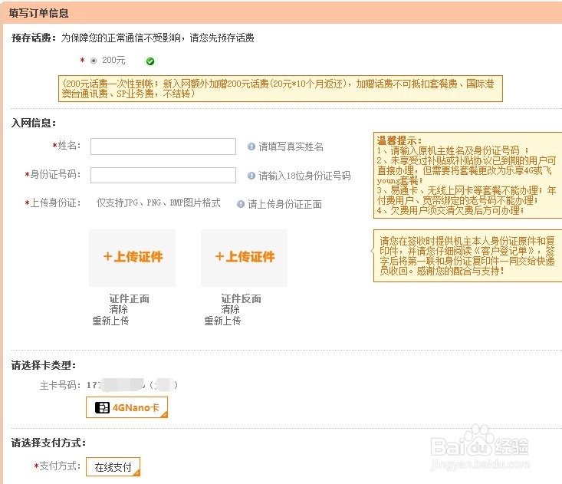Click 重新上传 under 证件反面
562x484 pixels.
(x=222, y=321)
